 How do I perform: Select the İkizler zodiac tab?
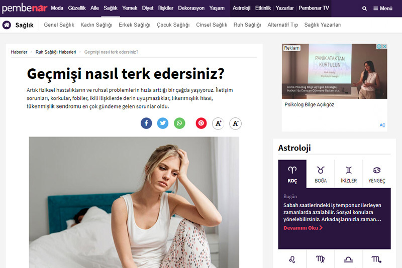tap(349, 174)
